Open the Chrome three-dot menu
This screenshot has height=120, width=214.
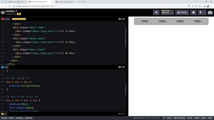[x=212, y=6]
